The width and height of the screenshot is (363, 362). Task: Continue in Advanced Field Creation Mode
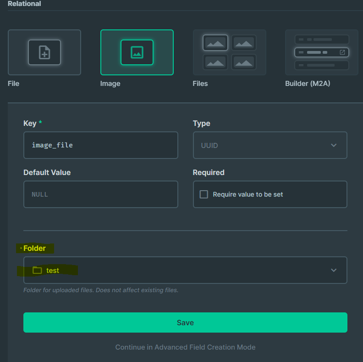[185, 347]
